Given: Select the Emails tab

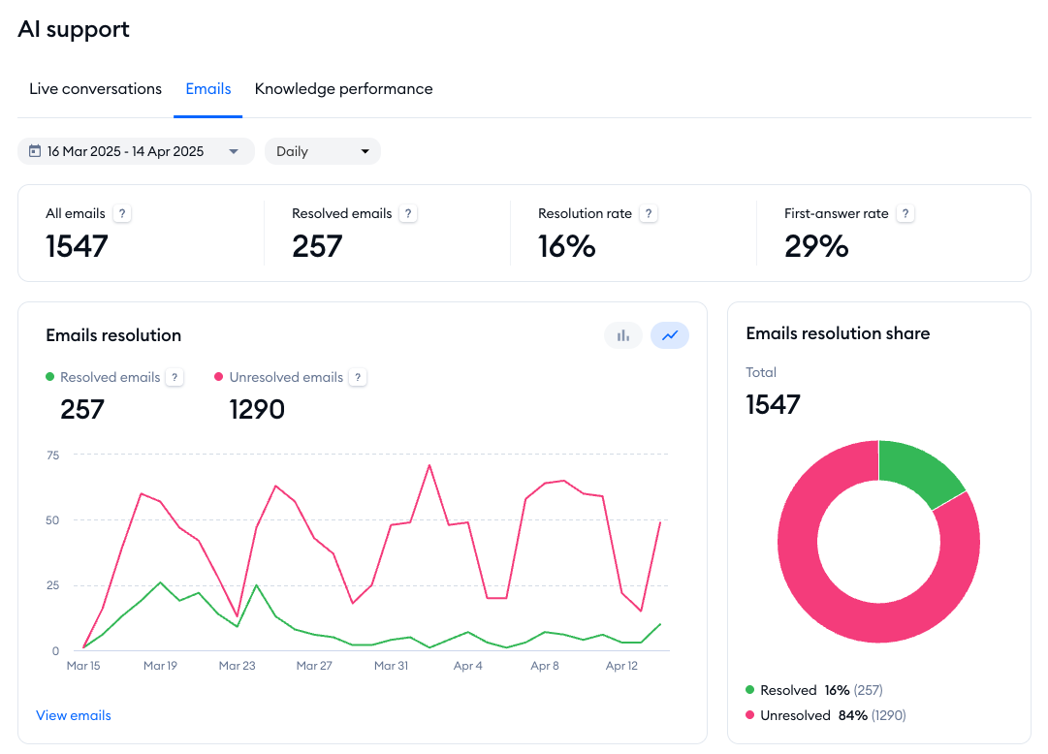Looking at the screenshot, I should [208, 89].
